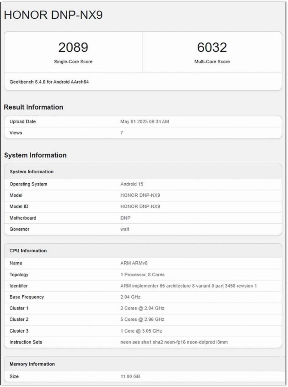The image size is (288, 387).
Task: Click the Governor label
Action: 19,229
